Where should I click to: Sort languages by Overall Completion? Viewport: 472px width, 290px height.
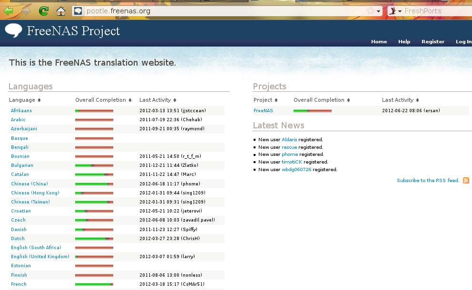[103, 100]
